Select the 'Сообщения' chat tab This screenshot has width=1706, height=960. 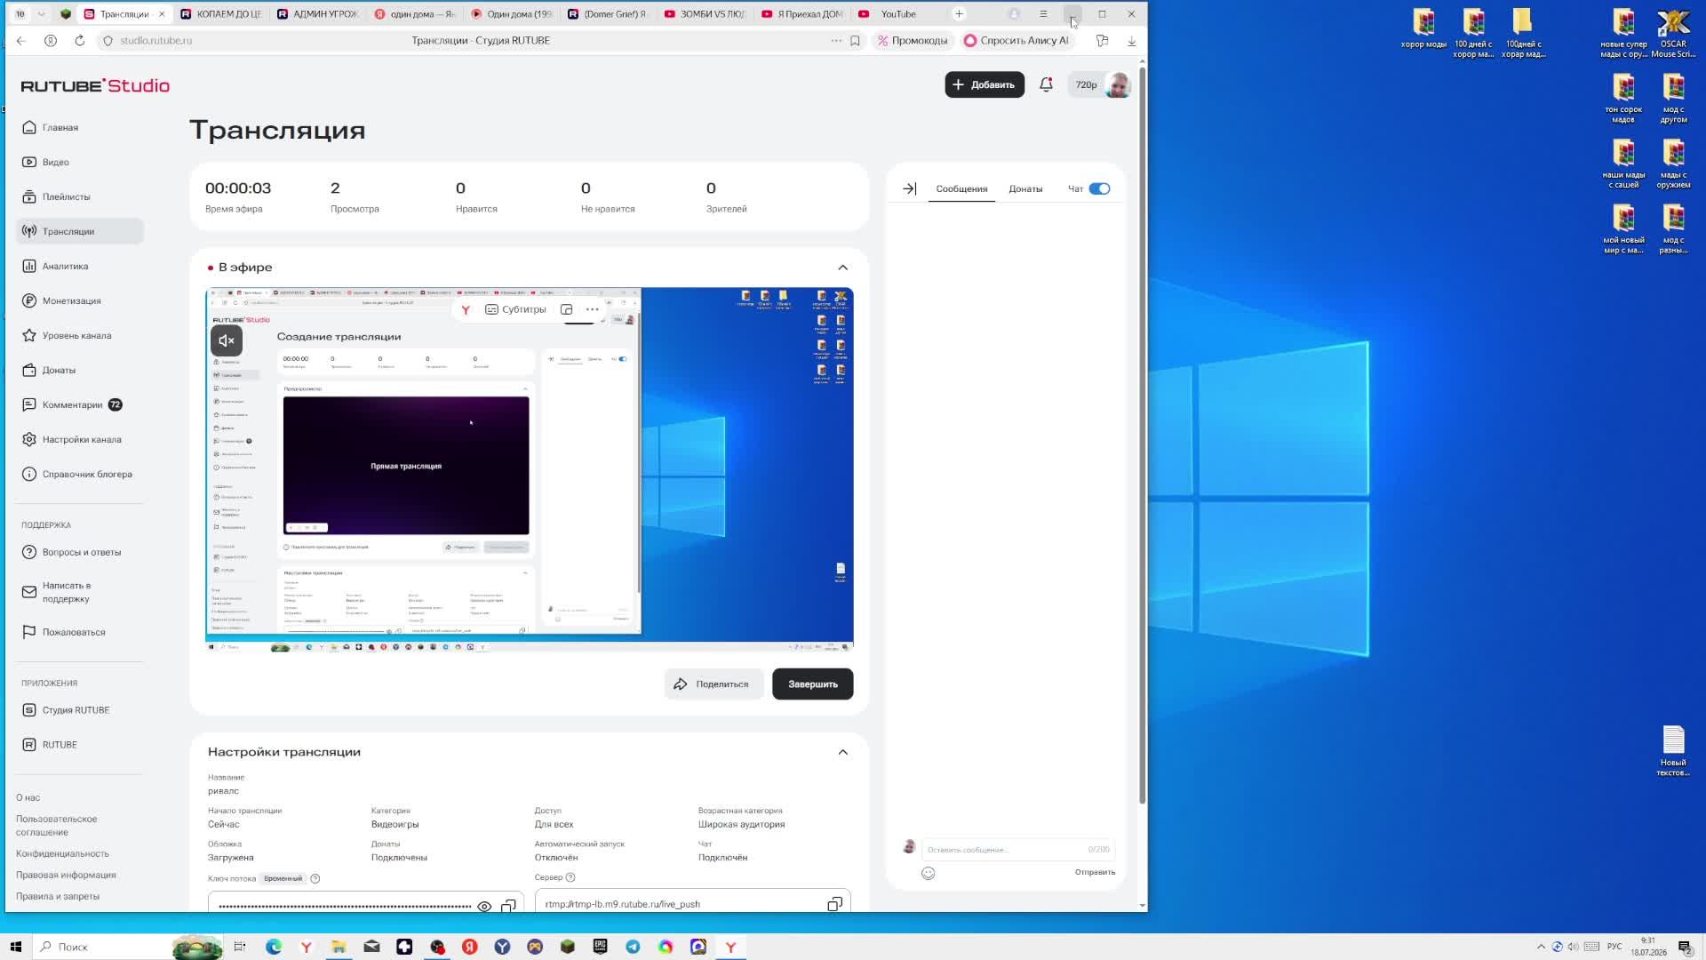click(x=961, y=188)
